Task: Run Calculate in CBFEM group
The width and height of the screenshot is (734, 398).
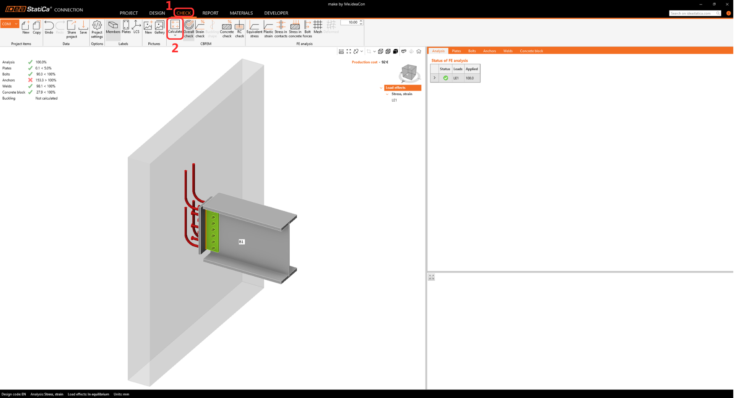Action: [175, 26]
